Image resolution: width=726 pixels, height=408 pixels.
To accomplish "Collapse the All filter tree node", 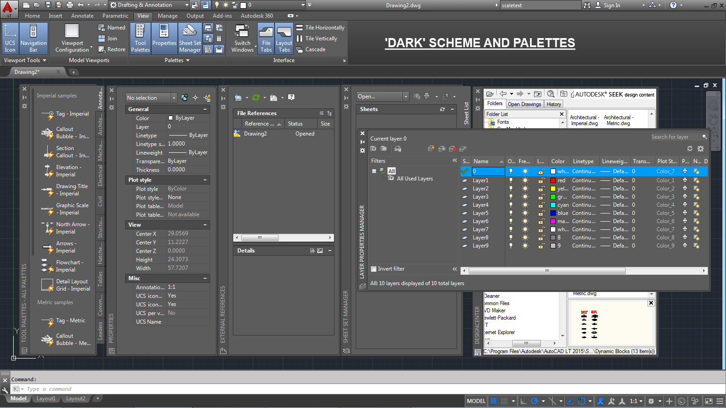I will [x=374, y=170].
